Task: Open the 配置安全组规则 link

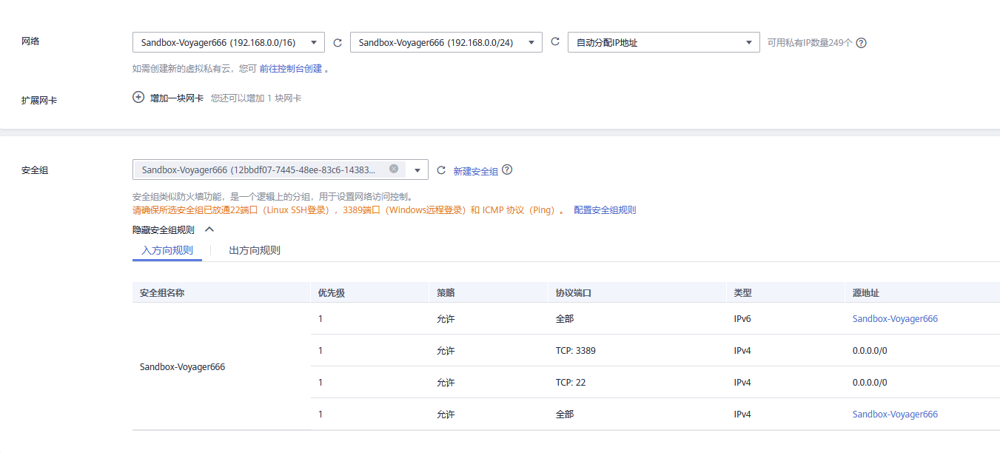Action: point(604,210)
